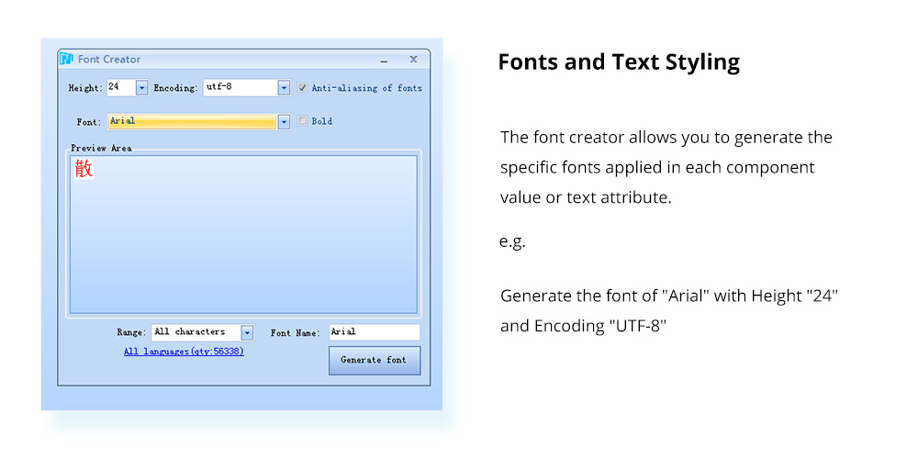Disable Anti-aliasing of fonts checkbox
The height and width of the screenshot is (458, 918).
[x=303, y=88]
